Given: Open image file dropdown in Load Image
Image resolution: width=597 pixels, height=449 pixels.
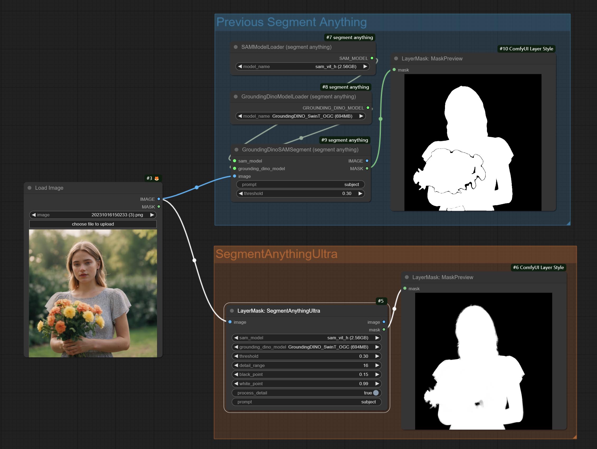Looking at the screenshot, I should (93, 215).
